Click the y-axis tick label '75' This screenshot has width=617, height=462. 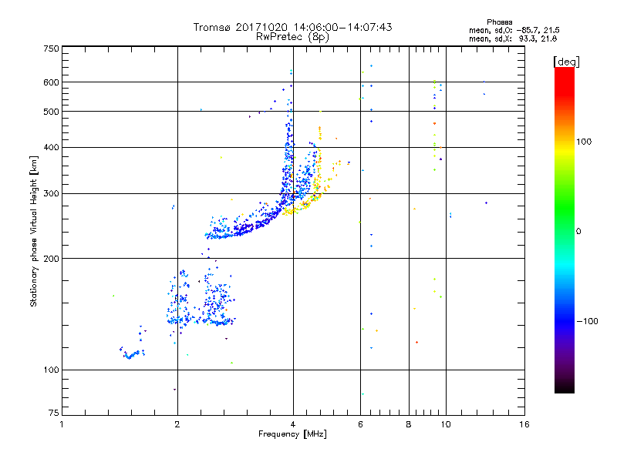click(54, 413)
